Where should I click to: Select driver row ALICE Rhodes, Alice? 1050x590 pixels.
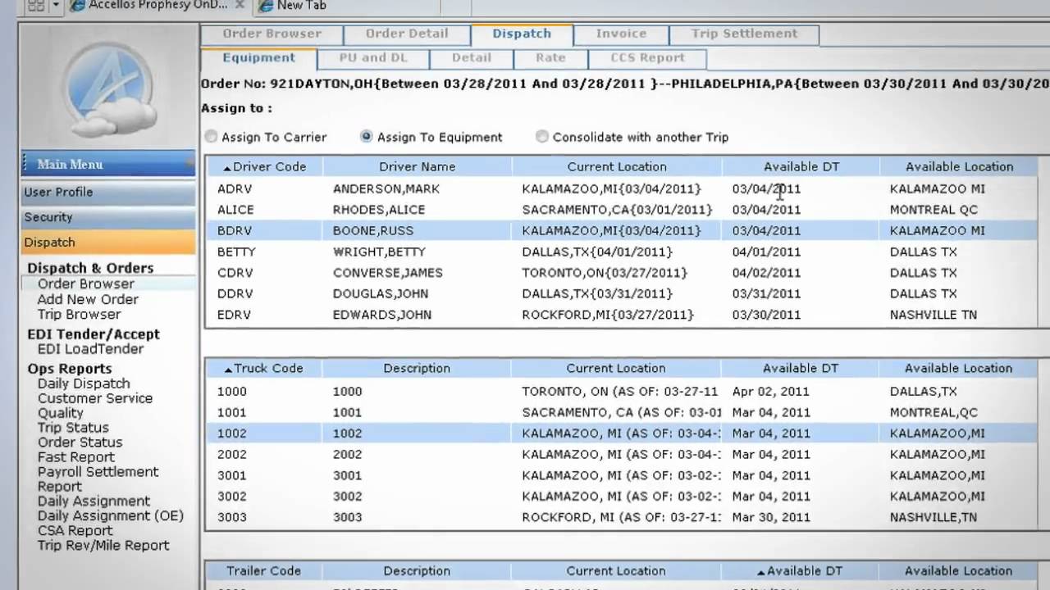point(622,210)
